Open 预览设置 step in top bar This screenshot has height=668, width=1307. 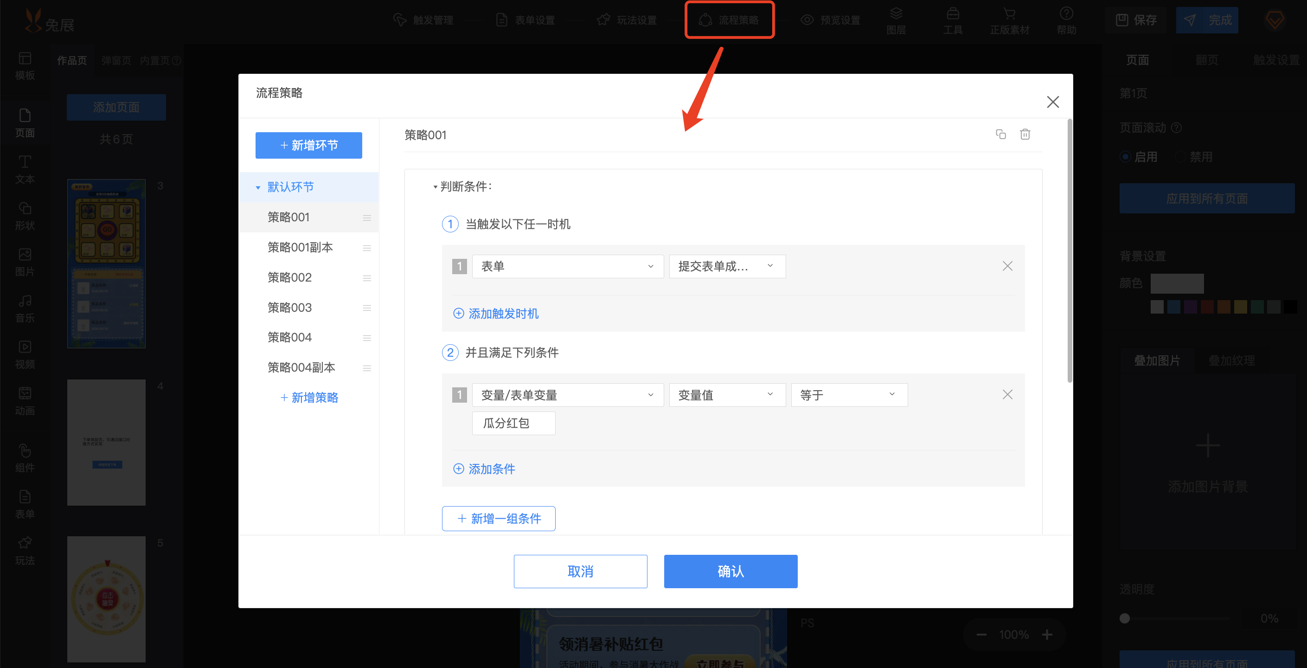coord(831,20)
